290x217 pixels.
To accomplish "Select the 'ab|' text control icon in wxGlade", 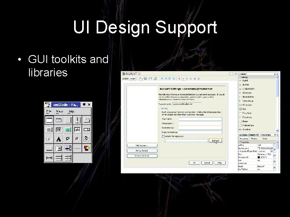I will tap(77, 130).
